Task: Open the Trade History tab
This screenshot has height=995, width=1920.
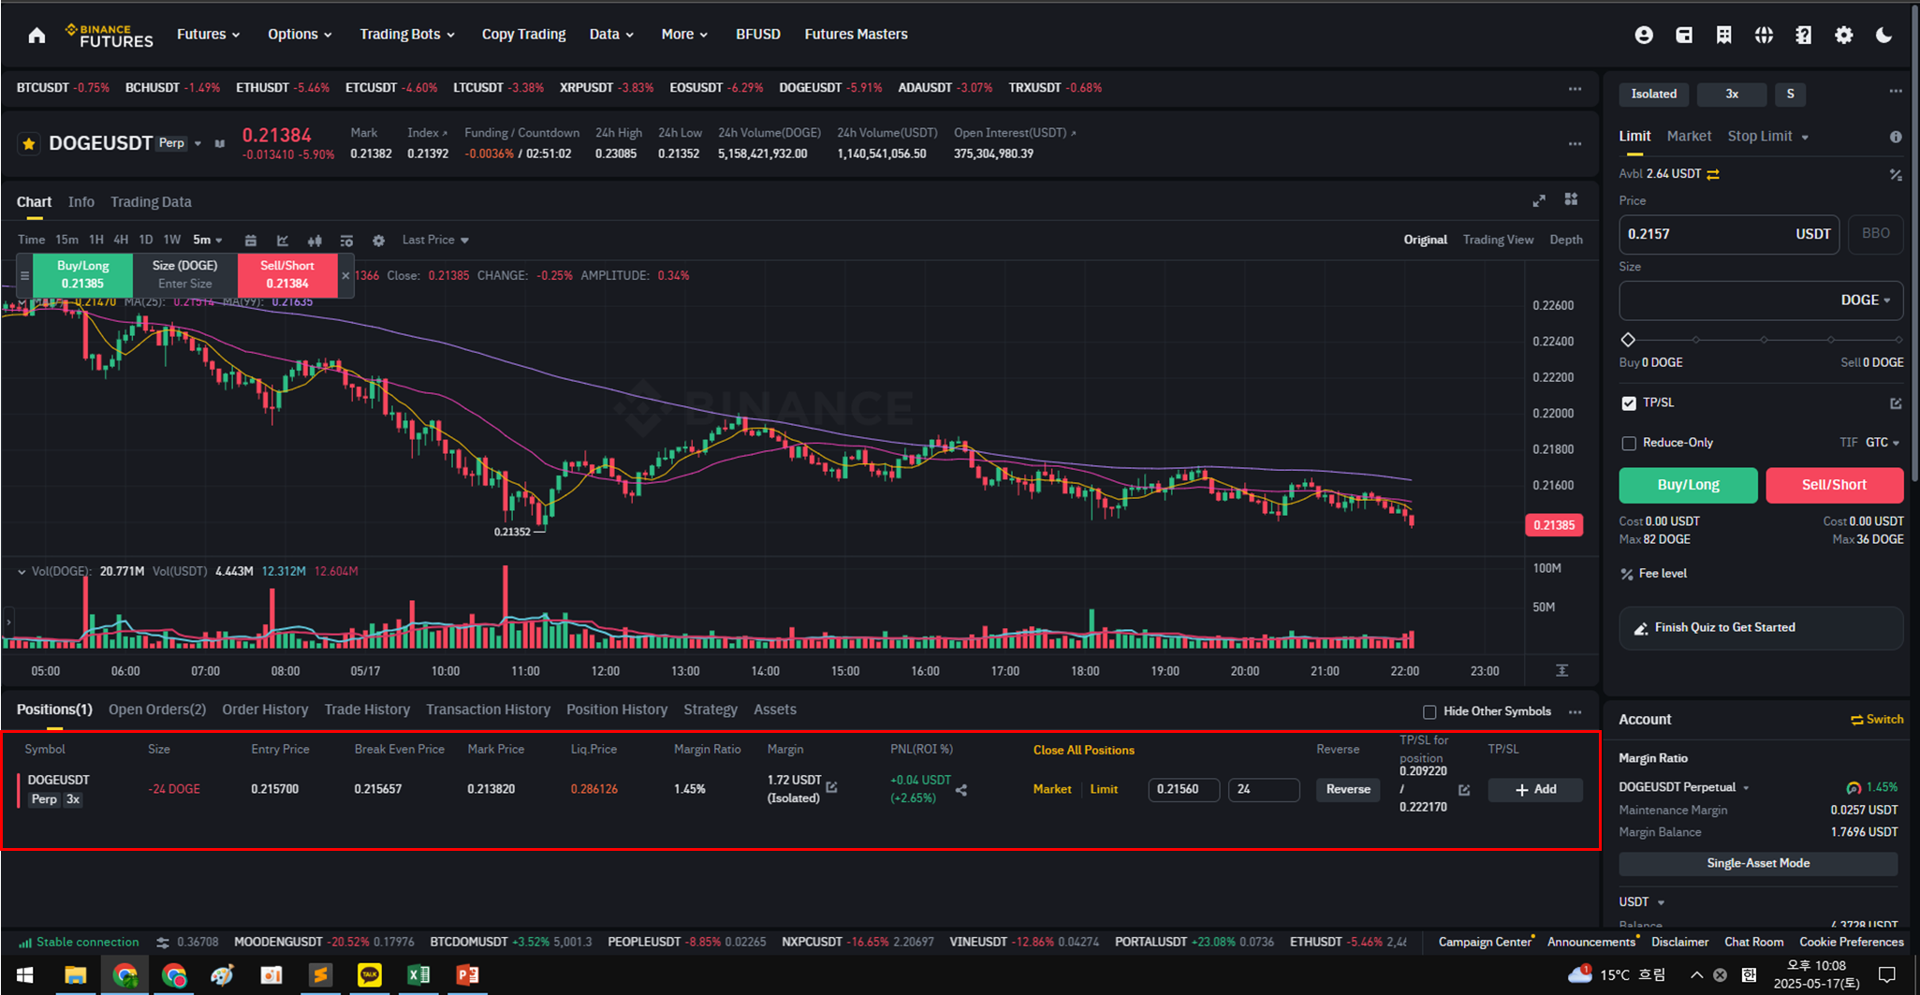Action: pyautogui.click(x=367, y=710)
